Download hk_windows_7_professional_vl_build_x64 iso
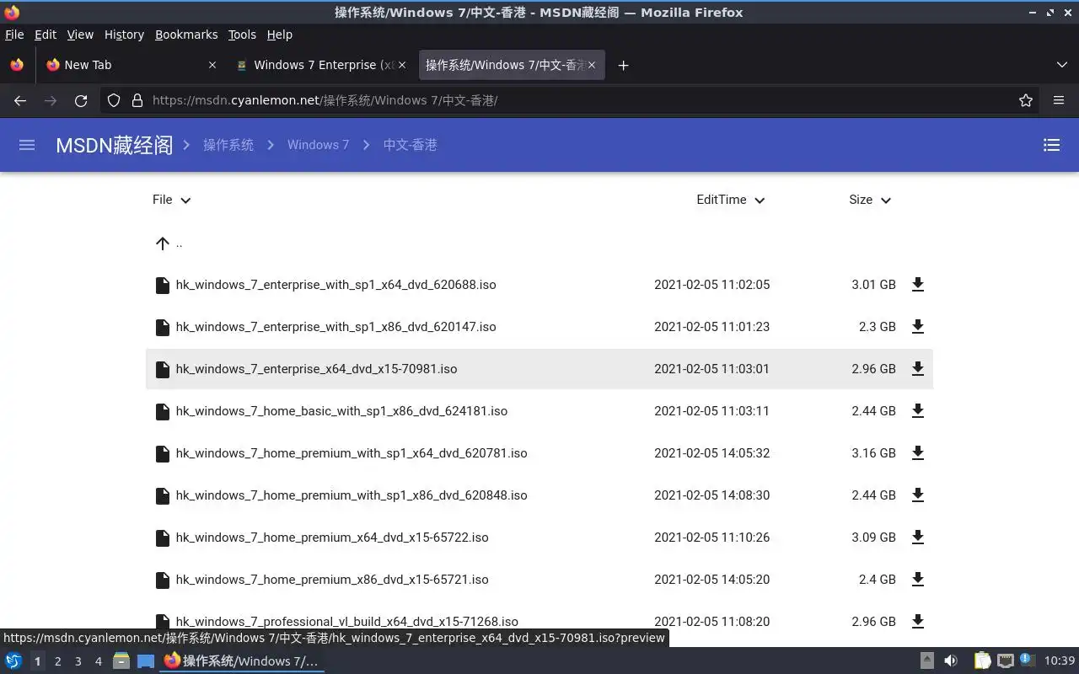The width and height of the screenshot is (1079, 674). [x=918, y=622]
